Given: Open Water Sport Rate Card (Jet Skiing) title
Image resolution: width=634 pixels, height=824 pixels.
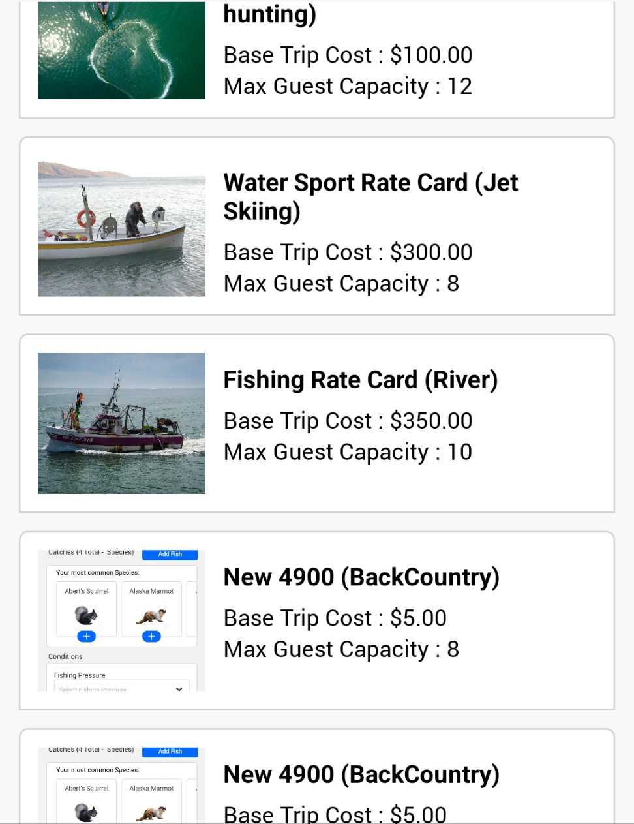Looking at the screenshot, I should 370,196.
